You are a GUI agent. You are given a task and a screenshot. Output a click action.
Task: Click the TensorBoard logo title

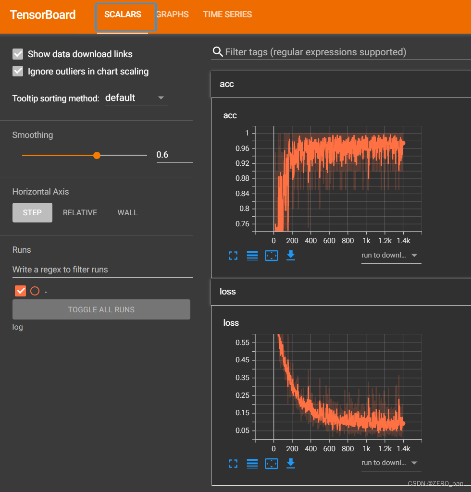coord(43,14)
